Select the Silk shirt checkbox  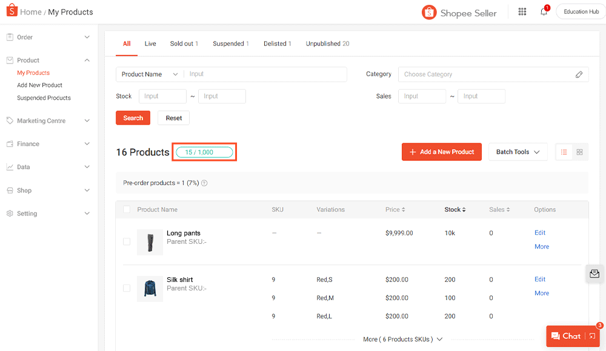[x=127, y=288]
